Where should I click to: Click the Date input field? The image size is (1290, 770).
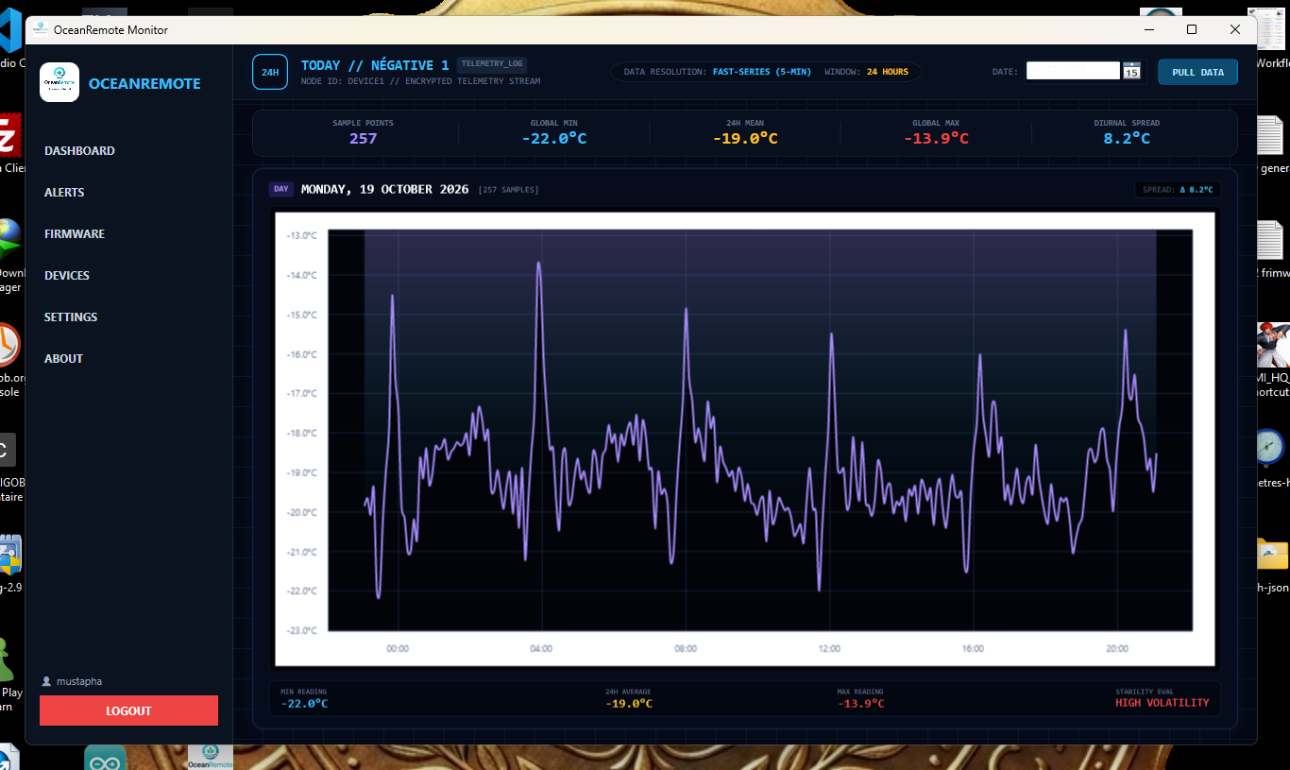(x=1073, y=71)
